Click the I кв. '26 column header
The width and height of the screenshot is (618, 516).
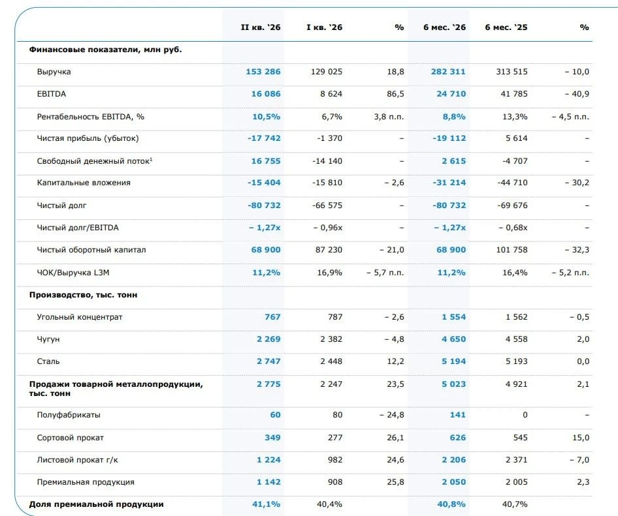click(325, 27)
